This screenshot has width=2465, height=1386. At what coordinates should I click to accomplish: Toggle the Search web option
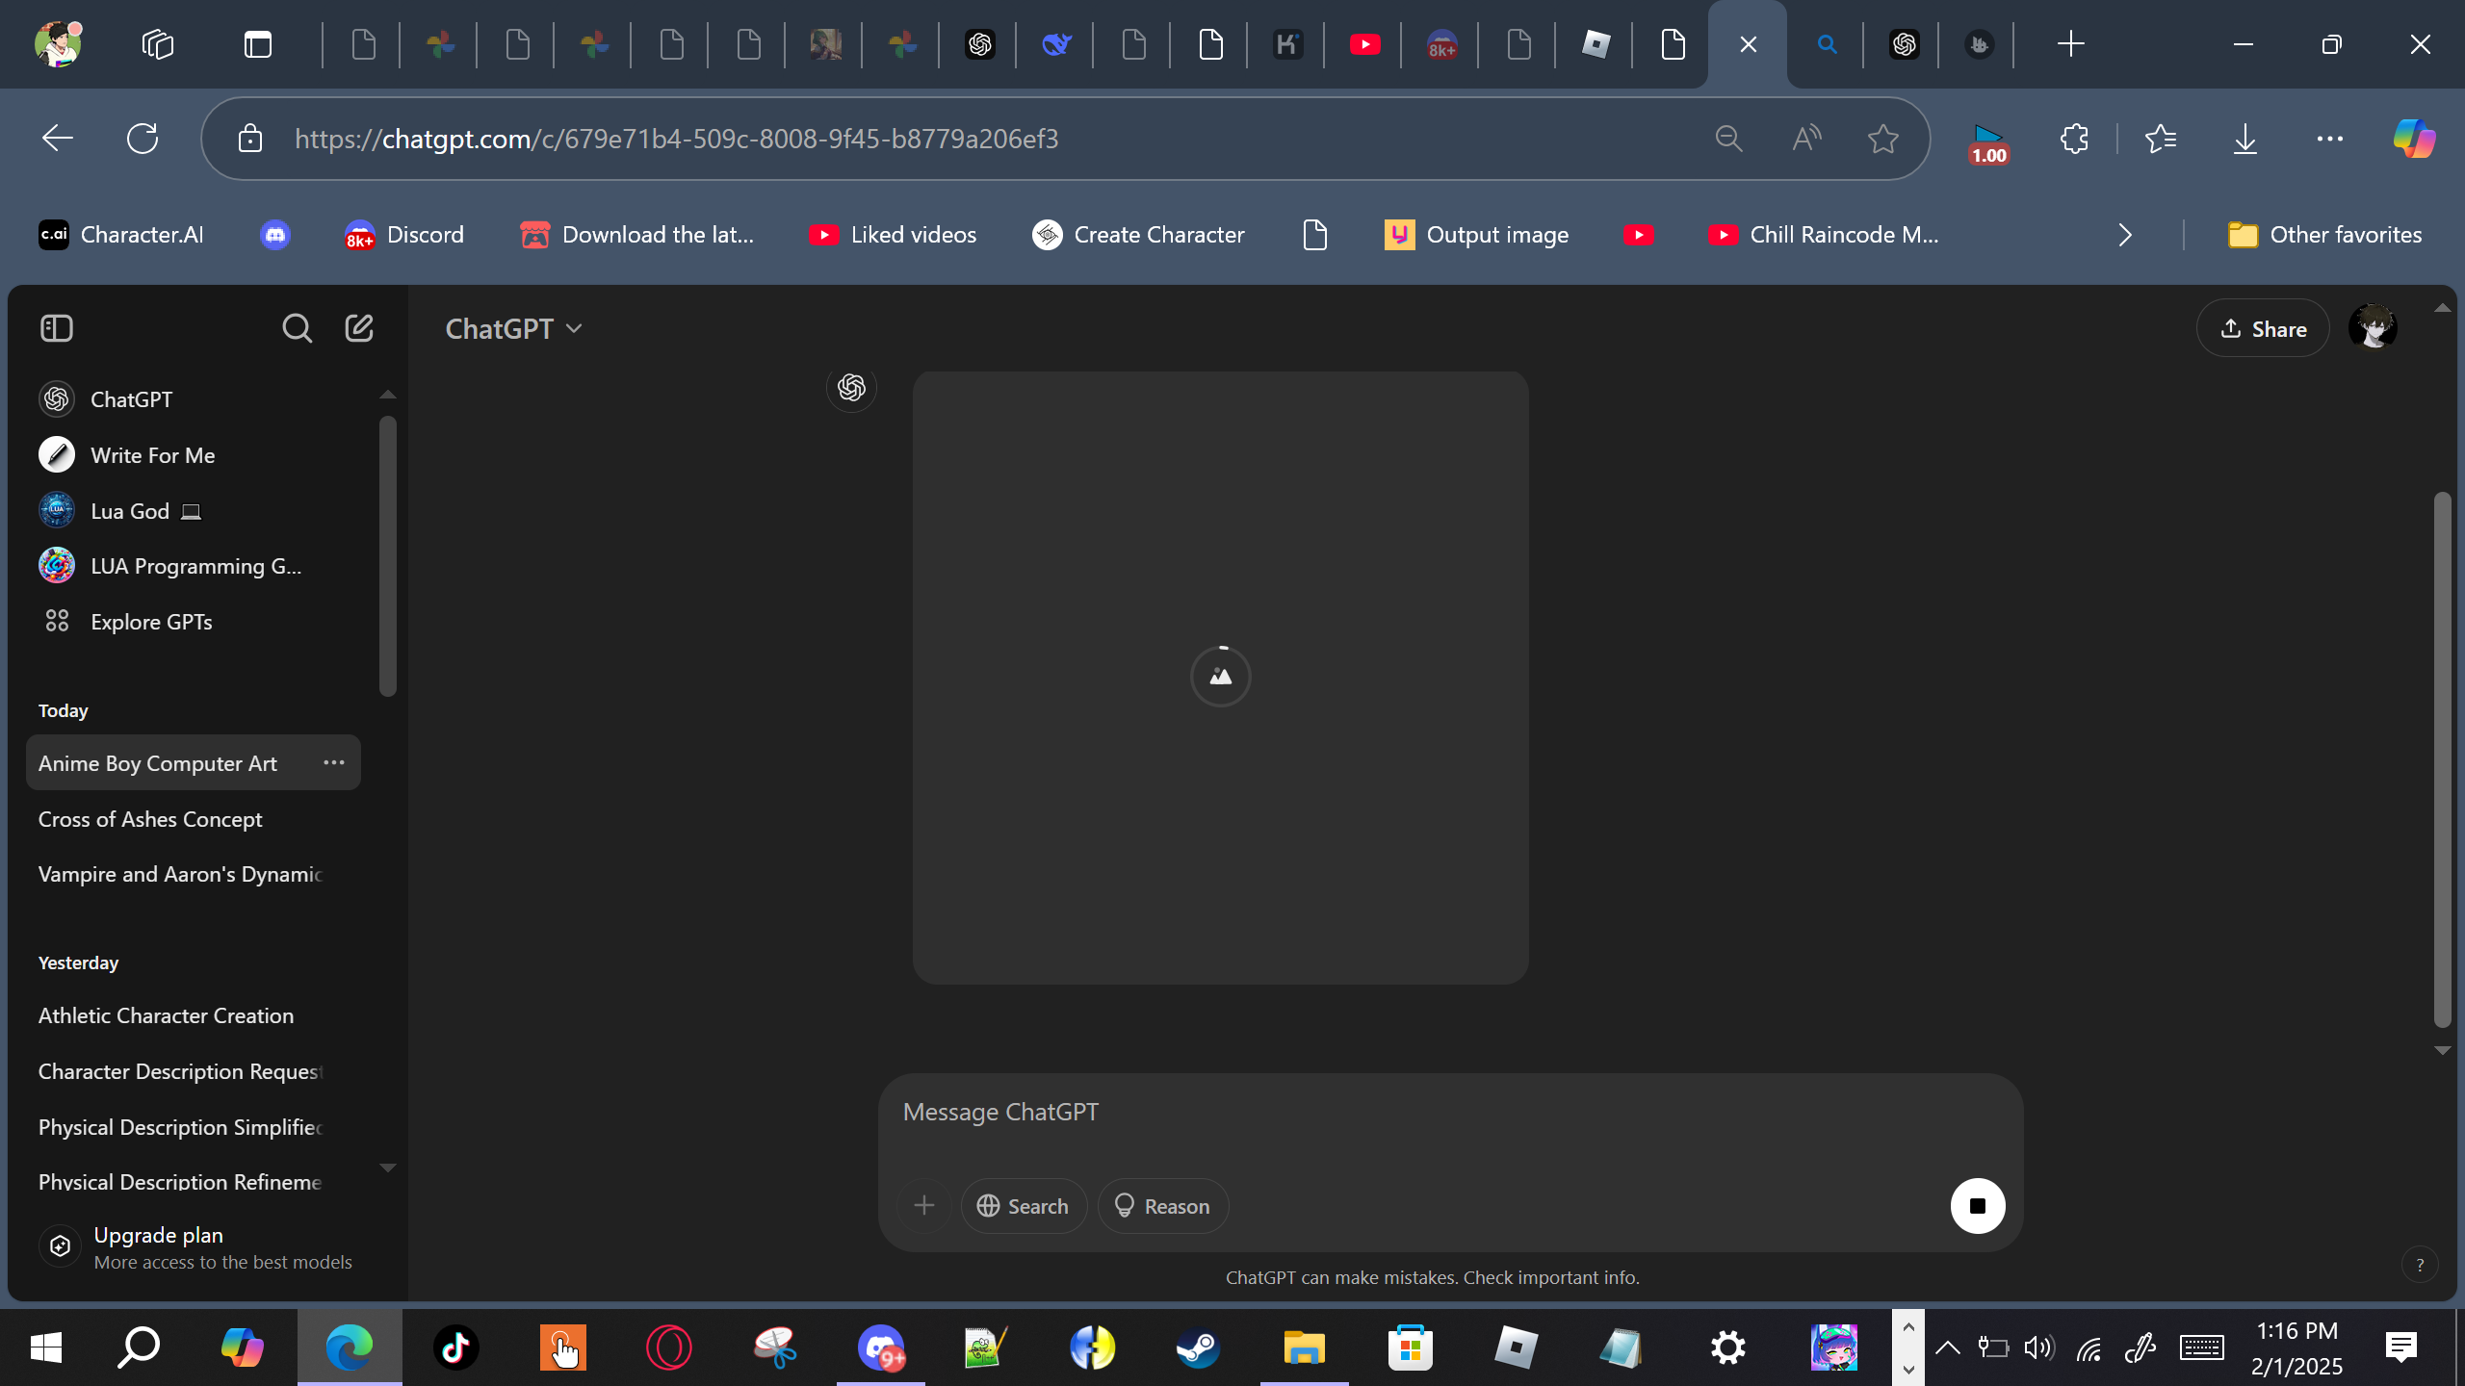click(1023, 1206)
